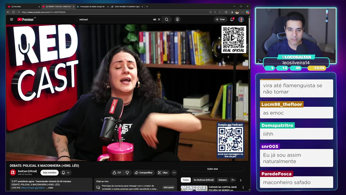Click Exibir chat to show chat
The height and width of the screenshot is (195, 346).
(212, 169)
